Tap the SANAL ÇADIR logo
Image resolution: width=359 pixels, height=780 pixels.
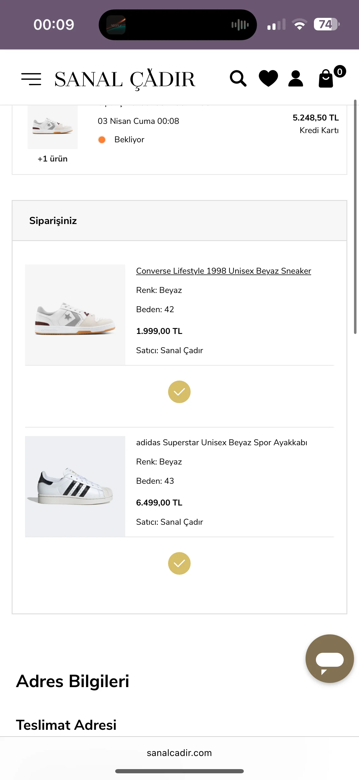pyautogui.click(x=125, y=79)
